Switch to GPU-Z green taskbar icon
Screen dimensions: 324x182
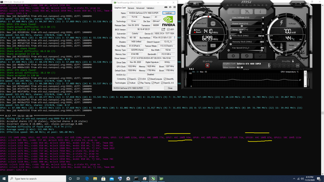pos(161,178)
